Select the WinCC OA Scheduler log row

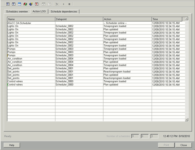31,23
